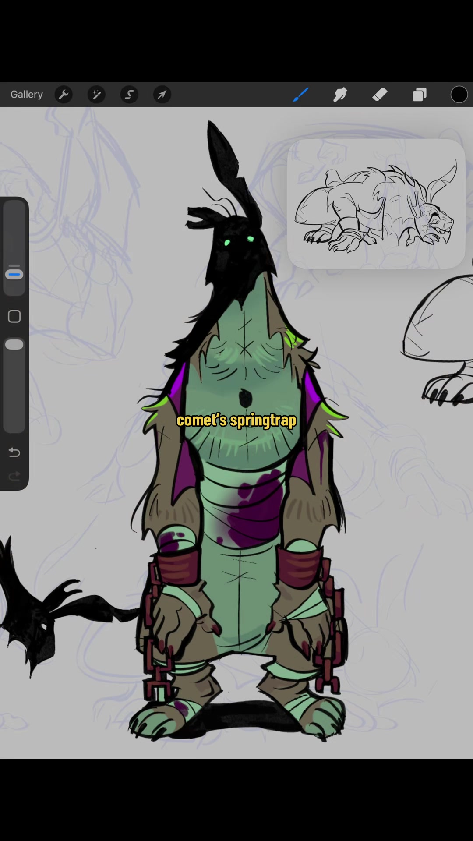The width and height of the screenshot is (473, 841).
Task: Open the Layers panel
Action: click(x=420, y=95)
